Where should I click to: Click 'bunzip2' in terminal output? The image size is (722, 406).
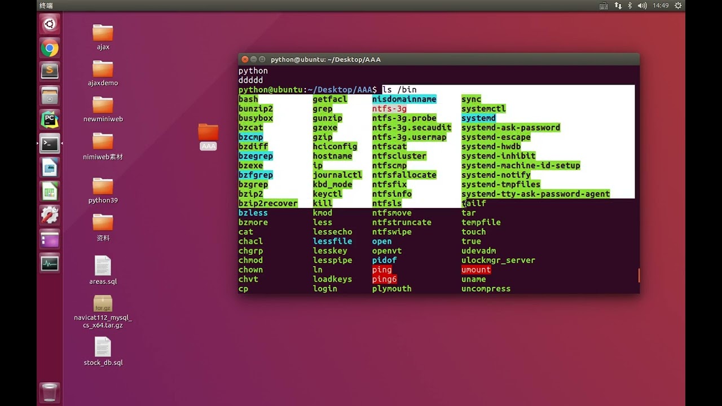(x=256, y=109)
